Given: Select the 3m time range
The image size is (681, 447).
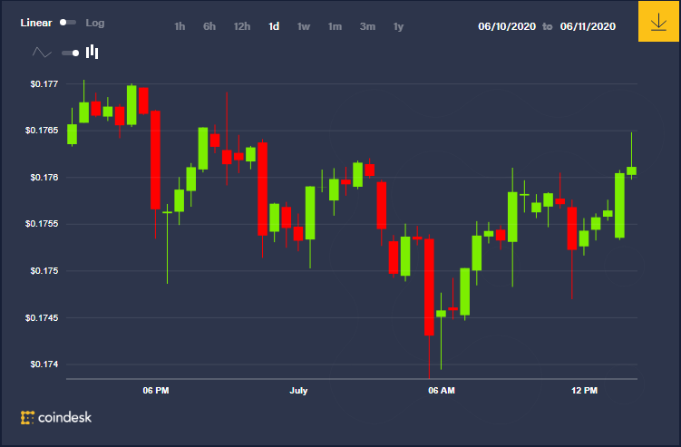Looking at the screenshot, I should (x=367, y=26).
